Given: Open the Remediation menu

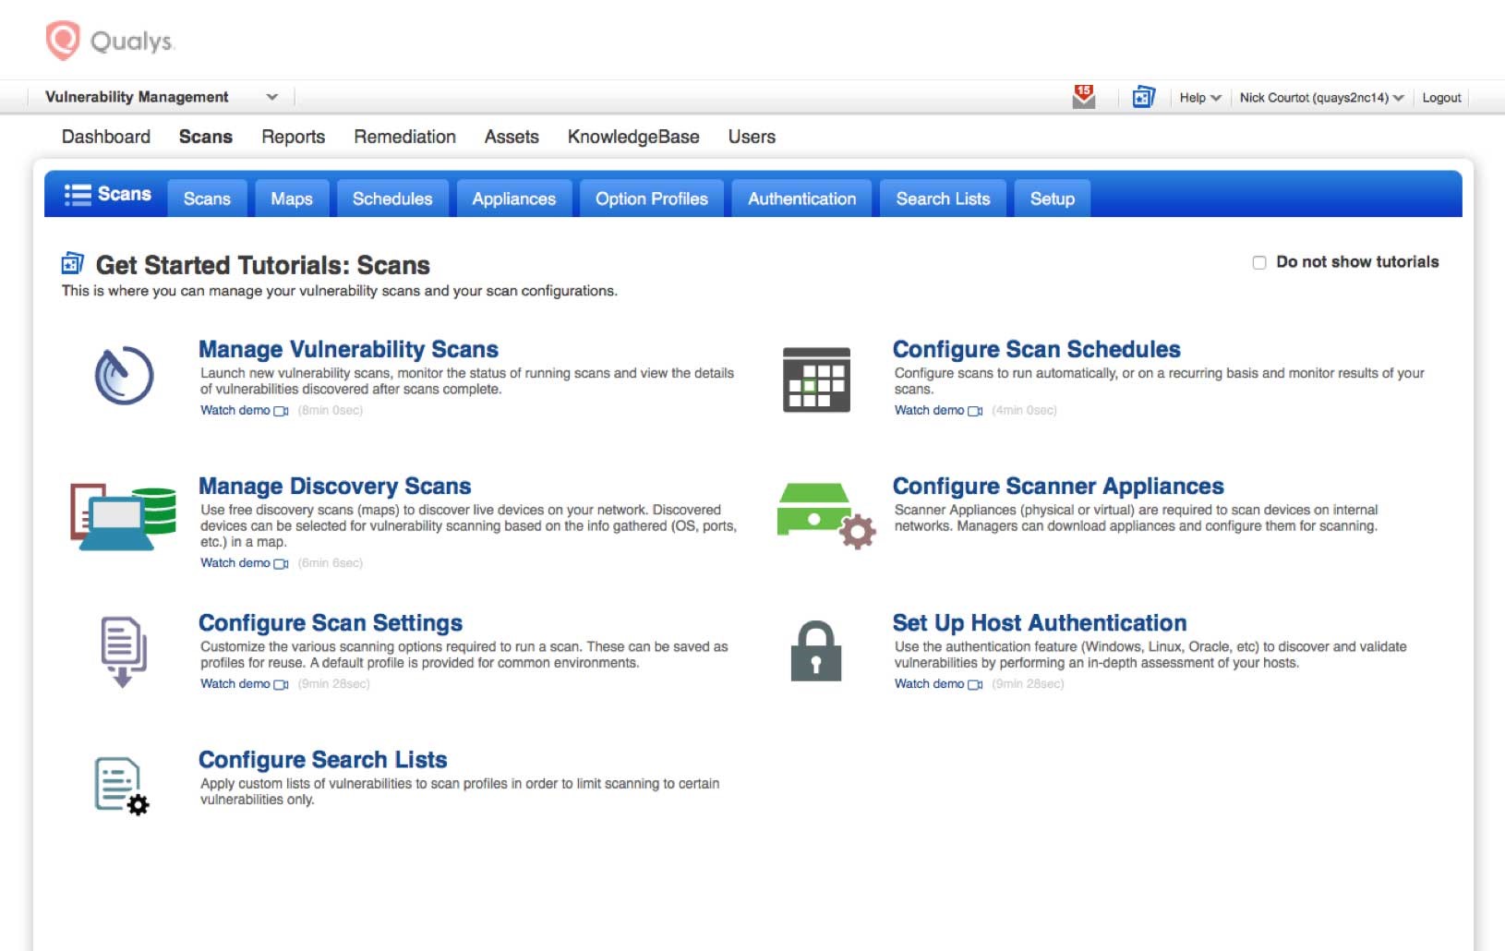Looking at the screenshot, I should [405, 137].
